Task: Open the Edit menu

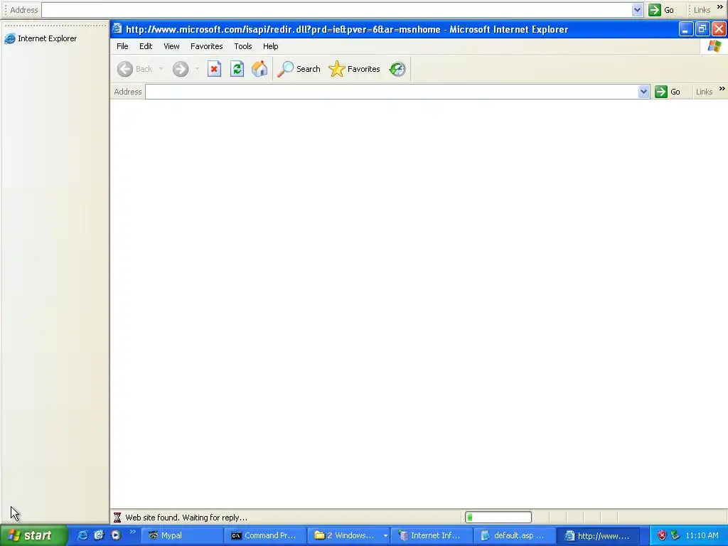Action: tap(146, 46)
